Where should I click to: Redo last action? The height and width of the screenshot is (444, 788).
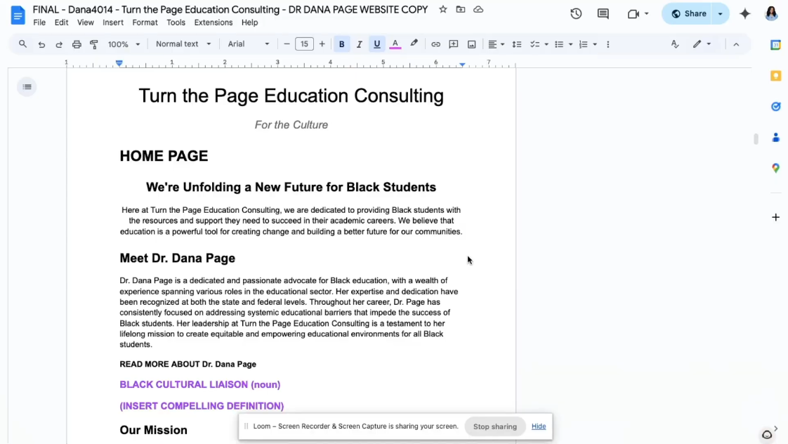click(59, 44)
